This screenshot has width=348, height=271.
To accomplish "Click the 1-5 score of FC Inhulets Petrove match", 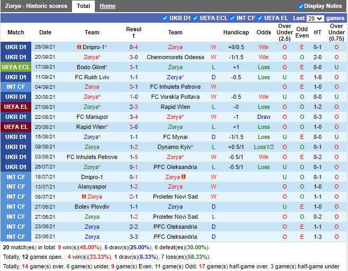I will click(133, 157).
